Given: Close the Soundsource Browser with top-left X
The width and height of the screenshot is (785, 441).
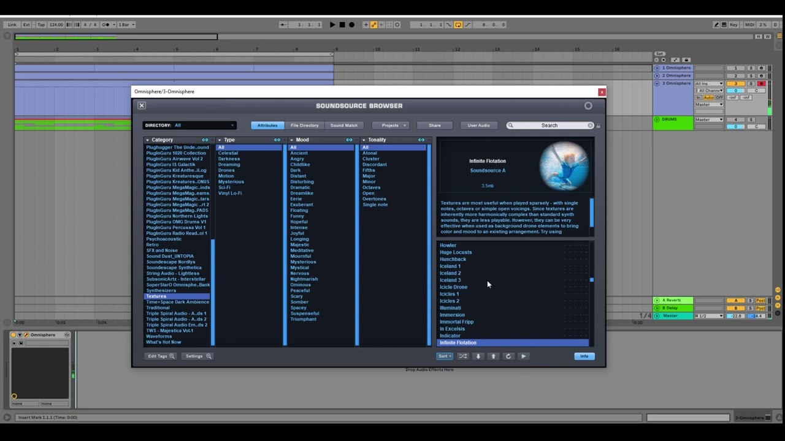Looking at the screenshot, I should [142, 105].
